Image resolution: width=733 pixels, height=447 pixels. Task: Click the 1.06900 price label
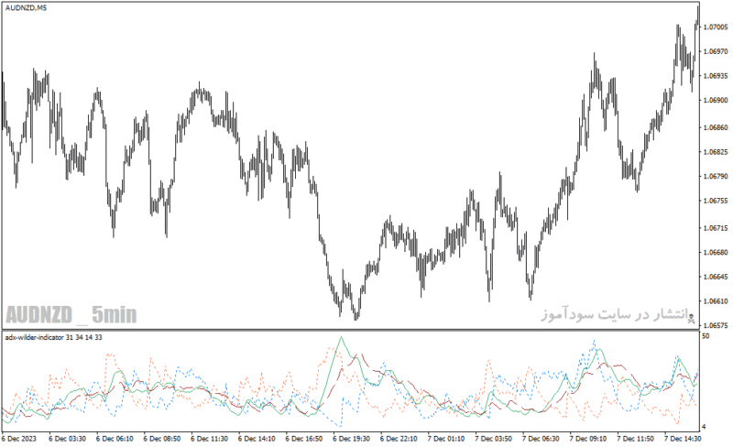[x=716, y=100]
